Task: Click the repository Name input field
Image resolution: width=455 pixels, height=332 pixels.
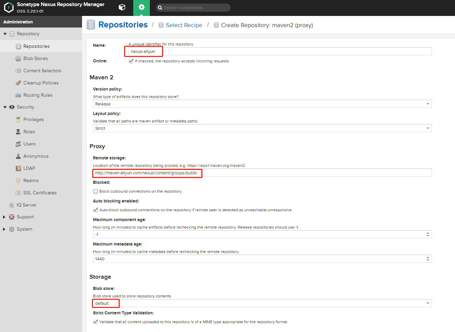Action: (280, 51)
